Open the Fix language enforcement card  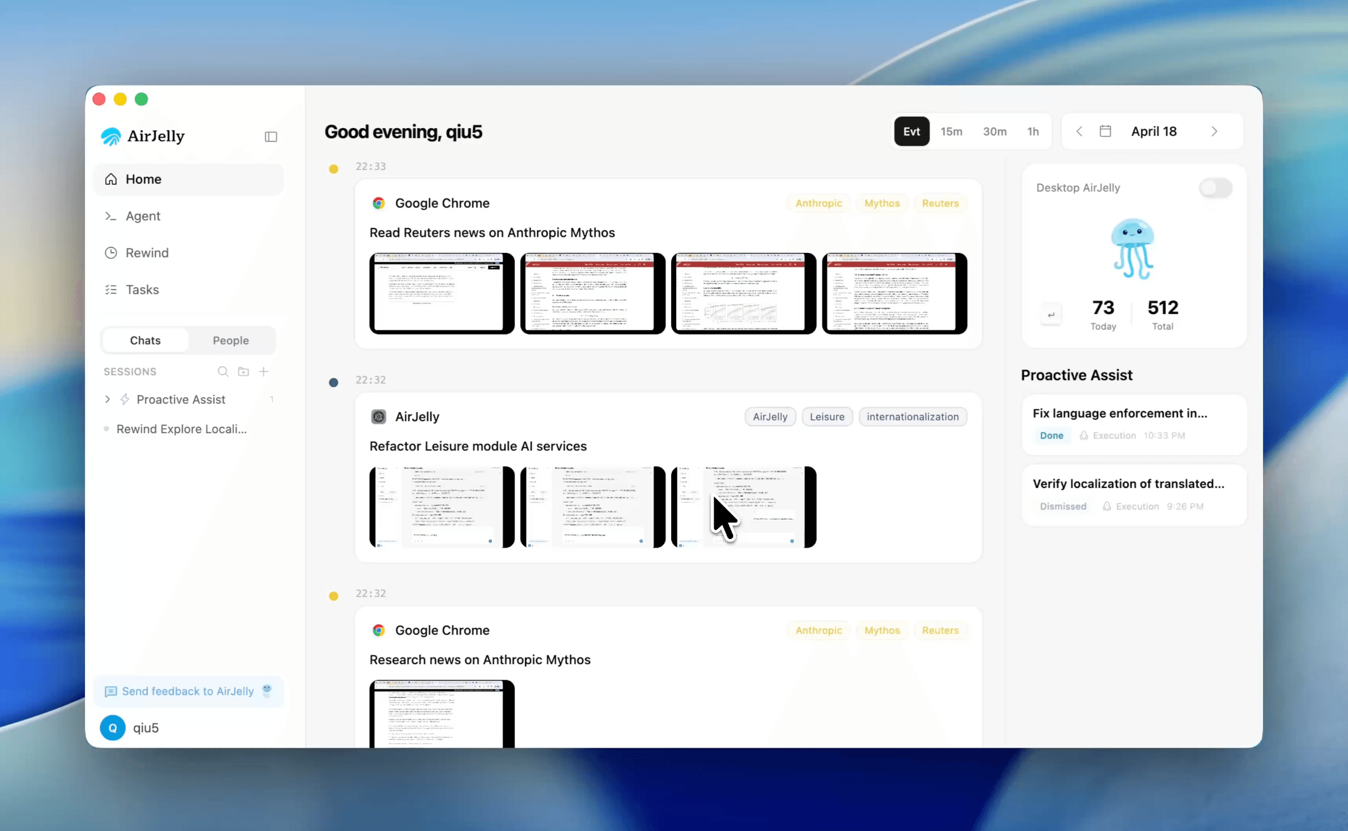(x=1134, y=424)
